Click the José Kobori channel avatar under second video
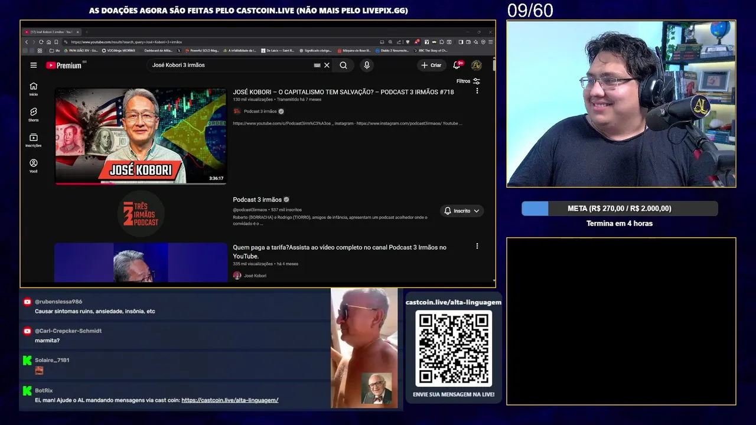Screen dimensions: 756x425 coord(237,276)
